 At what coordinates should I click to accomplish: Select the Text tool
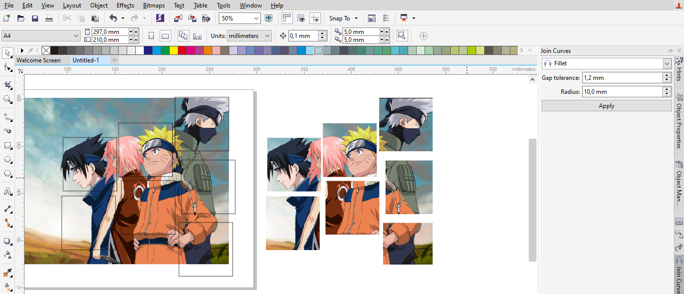[7, 191]
